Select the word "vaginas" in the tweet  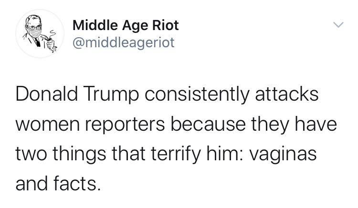point(283,155)
